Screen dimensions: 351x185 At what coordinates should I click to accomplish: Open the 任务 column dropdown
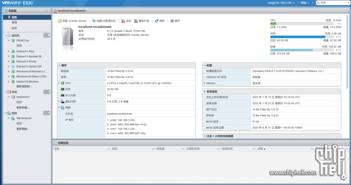pos(108,149)
